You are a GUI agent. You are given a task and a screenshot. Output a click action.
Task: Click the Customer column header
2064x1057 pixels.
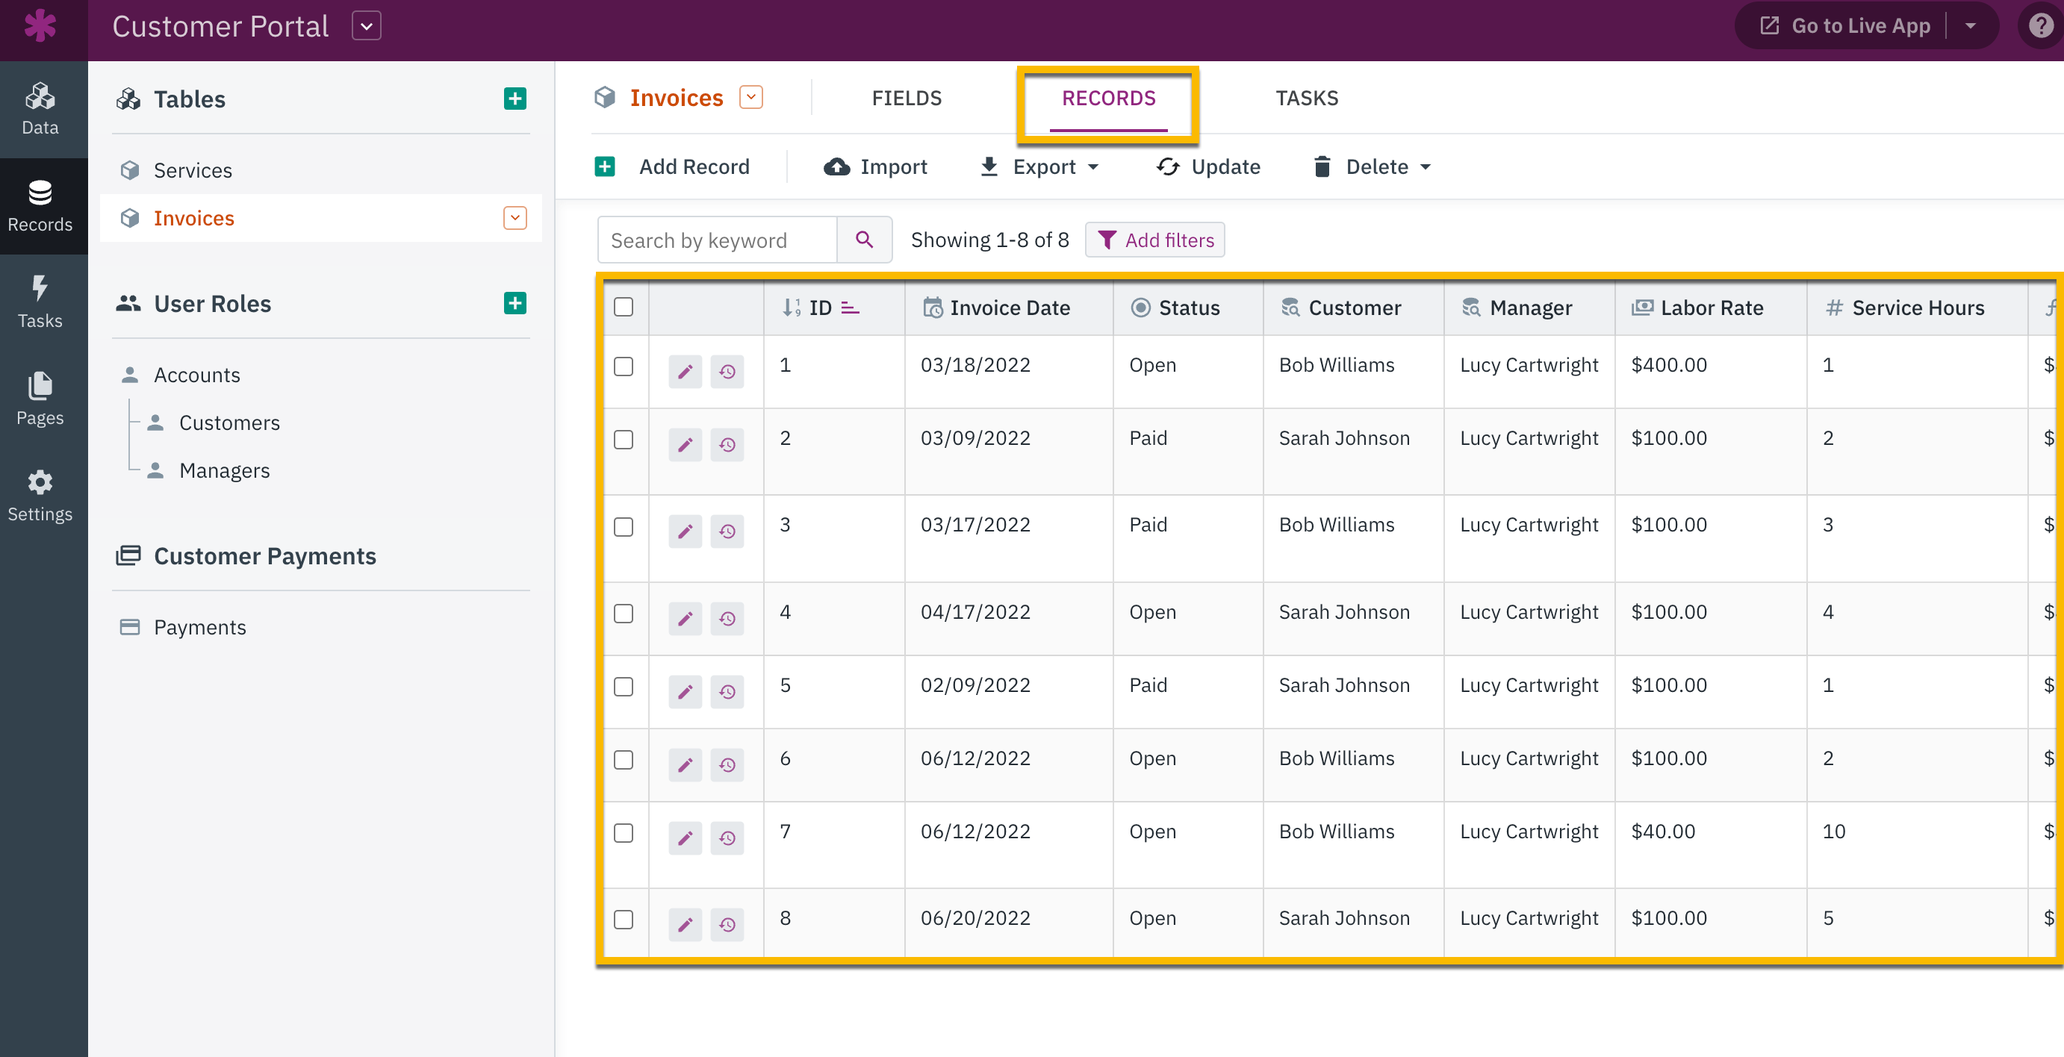pyautogui.click(x=1354, y=308)
